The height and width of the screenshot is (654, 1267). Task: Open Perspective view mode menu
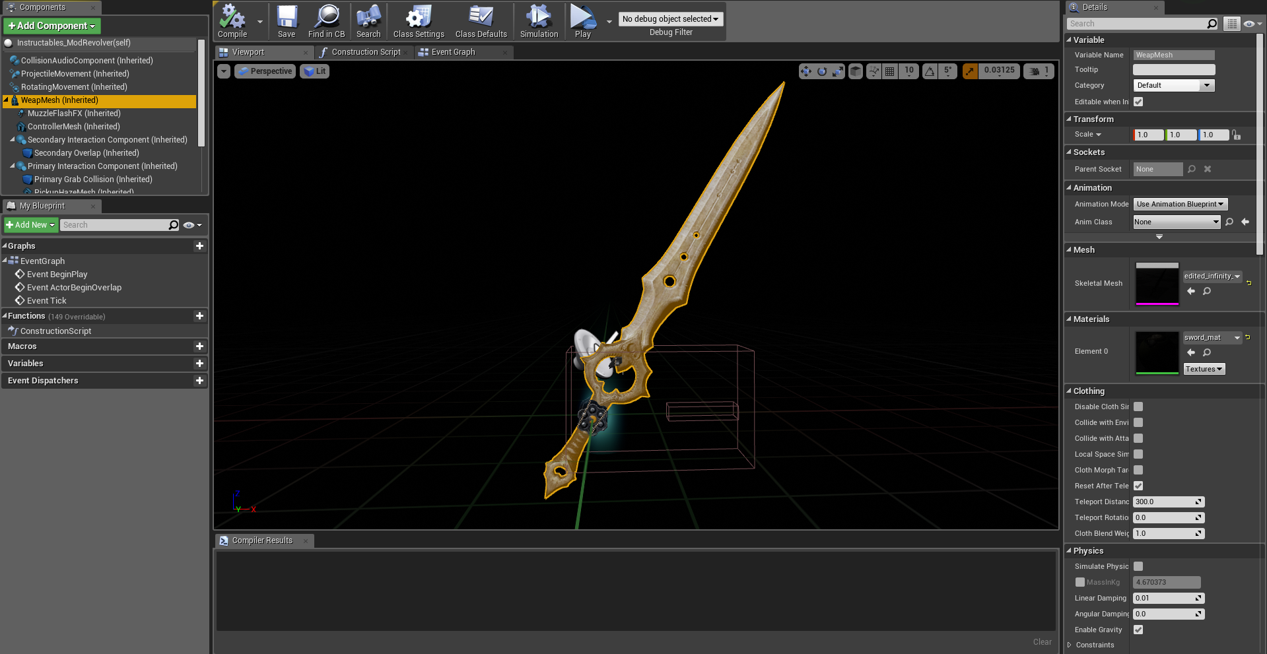(x=264, y=71)
